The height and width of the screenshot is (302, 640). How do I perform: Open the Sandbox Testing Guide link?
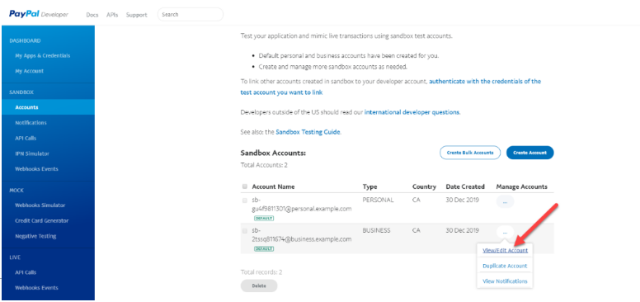click(x=308, y=132)
